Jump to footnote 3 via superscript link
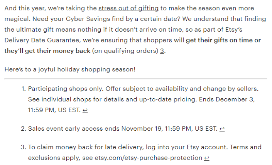The width and height of the screenshot is (272, 165). (x=162, y=51)
